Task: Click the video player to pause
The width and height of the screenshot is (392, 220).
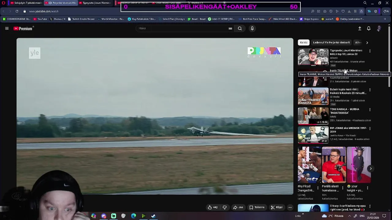Action: [155, 116]
